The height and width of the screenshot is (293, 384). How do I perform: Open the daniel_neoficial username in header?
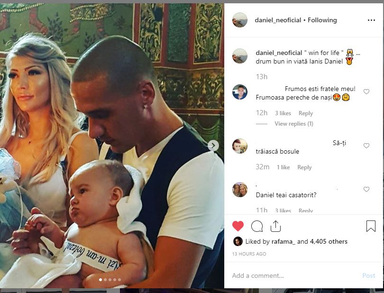[x=278, y=20]
